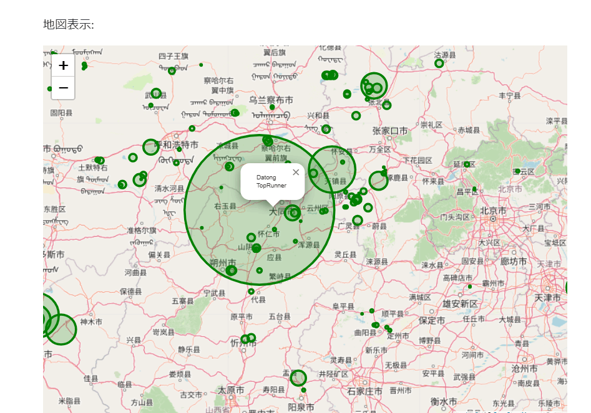Click the 五台县 label on the map

(x=280, y=316)
